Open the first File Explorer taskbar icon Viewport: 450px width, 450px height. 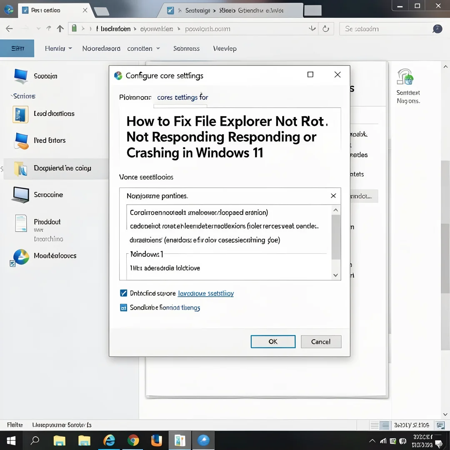(x=60, y=440)
